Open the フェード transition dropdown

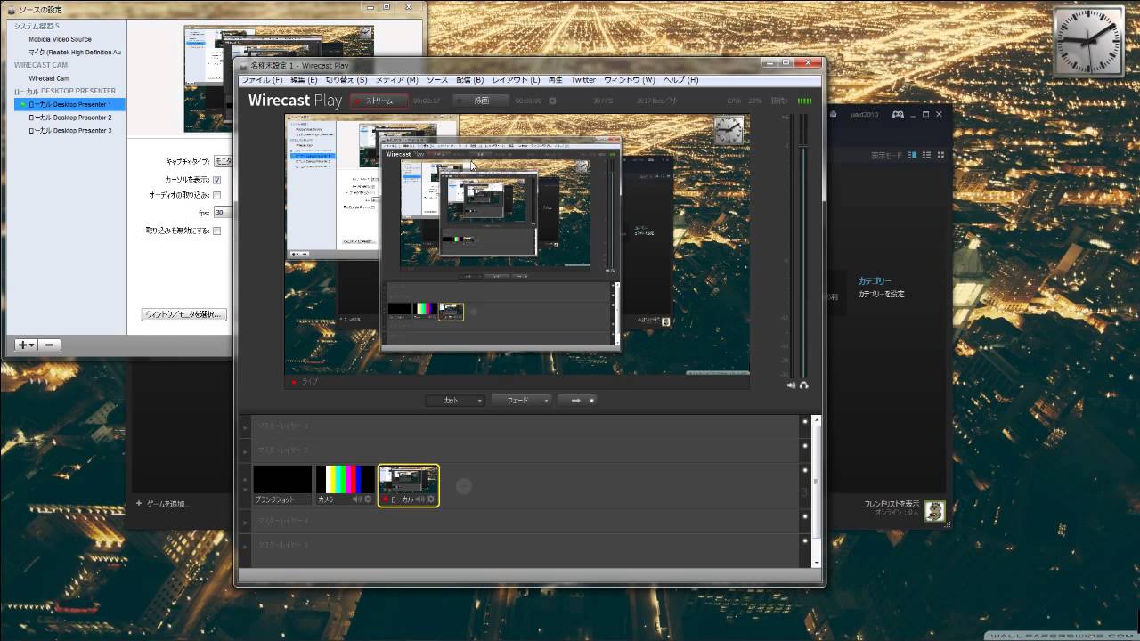521,401
